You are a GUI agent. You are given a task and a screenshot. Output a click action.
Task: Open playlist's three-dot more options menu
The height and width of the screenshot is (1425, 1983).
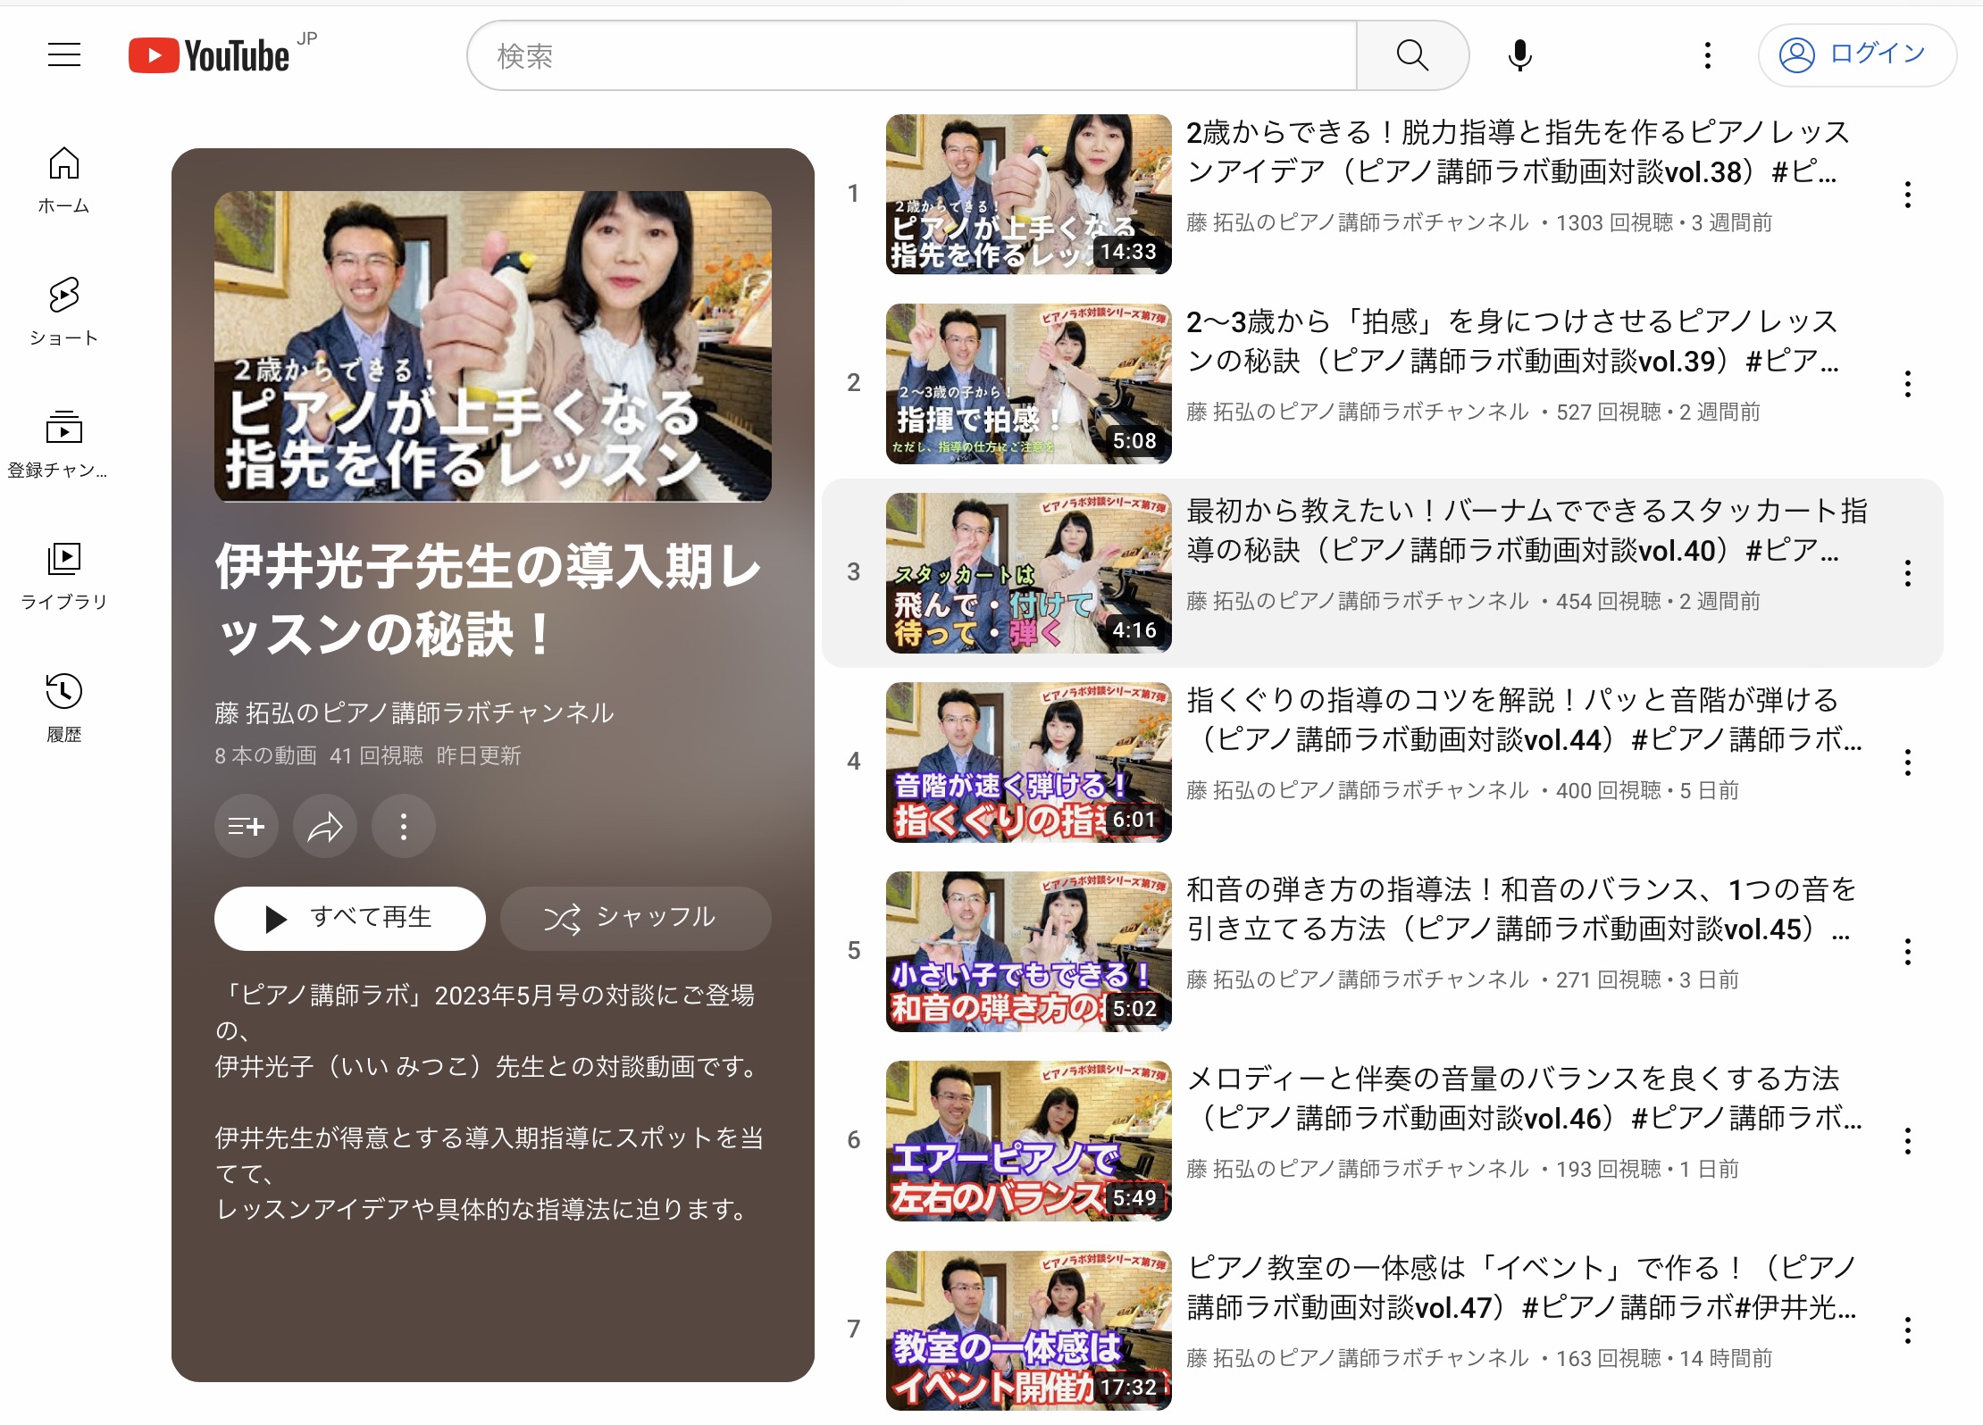[x=404, y=827]
